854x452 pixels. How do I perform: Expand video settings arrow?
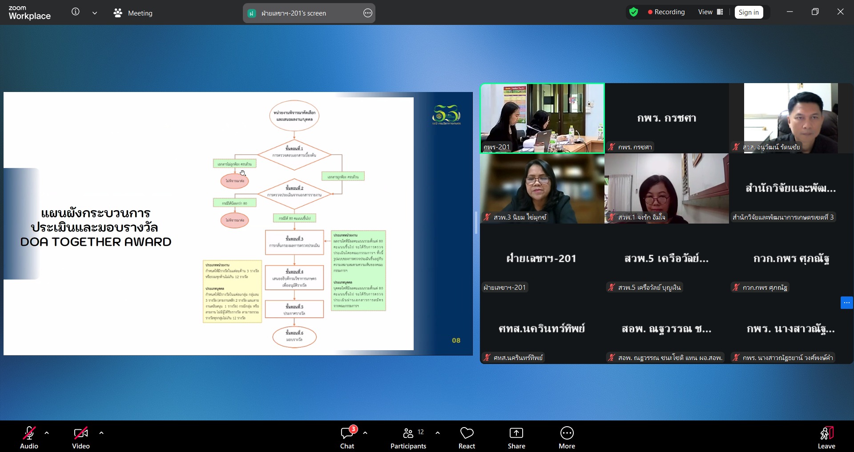(101, 432)
